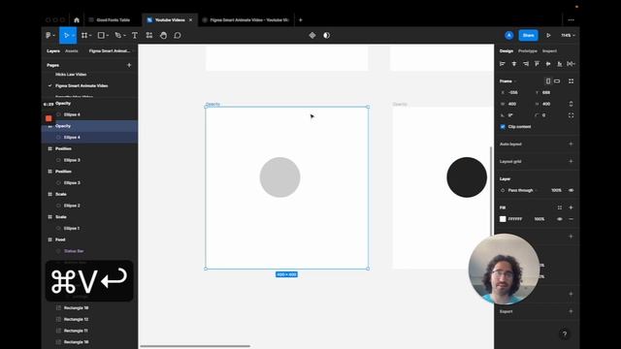
Task: Select the Frame tool
Action: [x=84, y=36]
